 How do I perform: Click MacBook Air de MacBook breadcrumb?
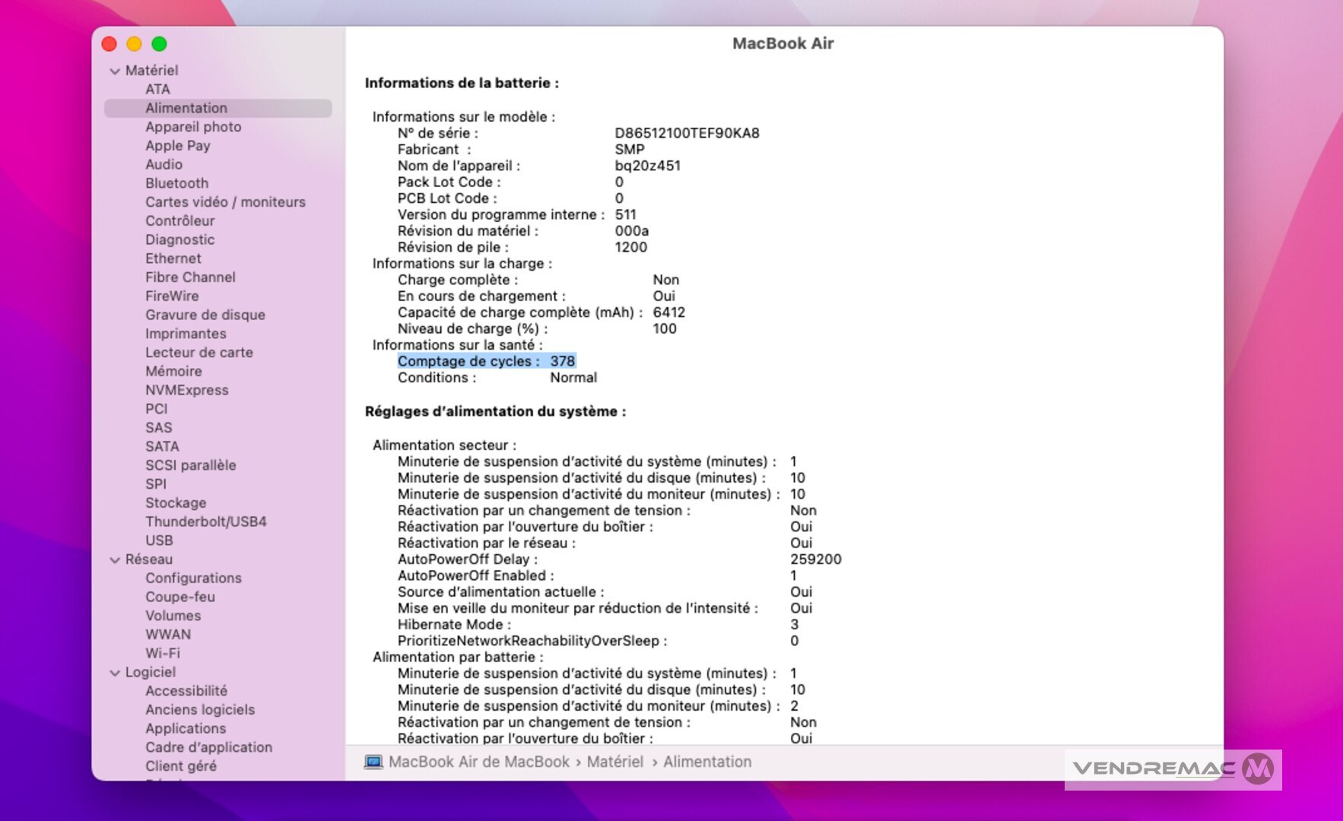pos(478,762)
